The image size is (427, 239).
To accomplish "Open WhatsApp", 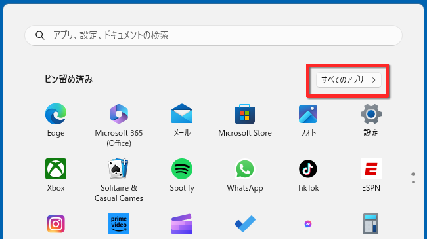I will pyautogui.click(x=245, y=169).
